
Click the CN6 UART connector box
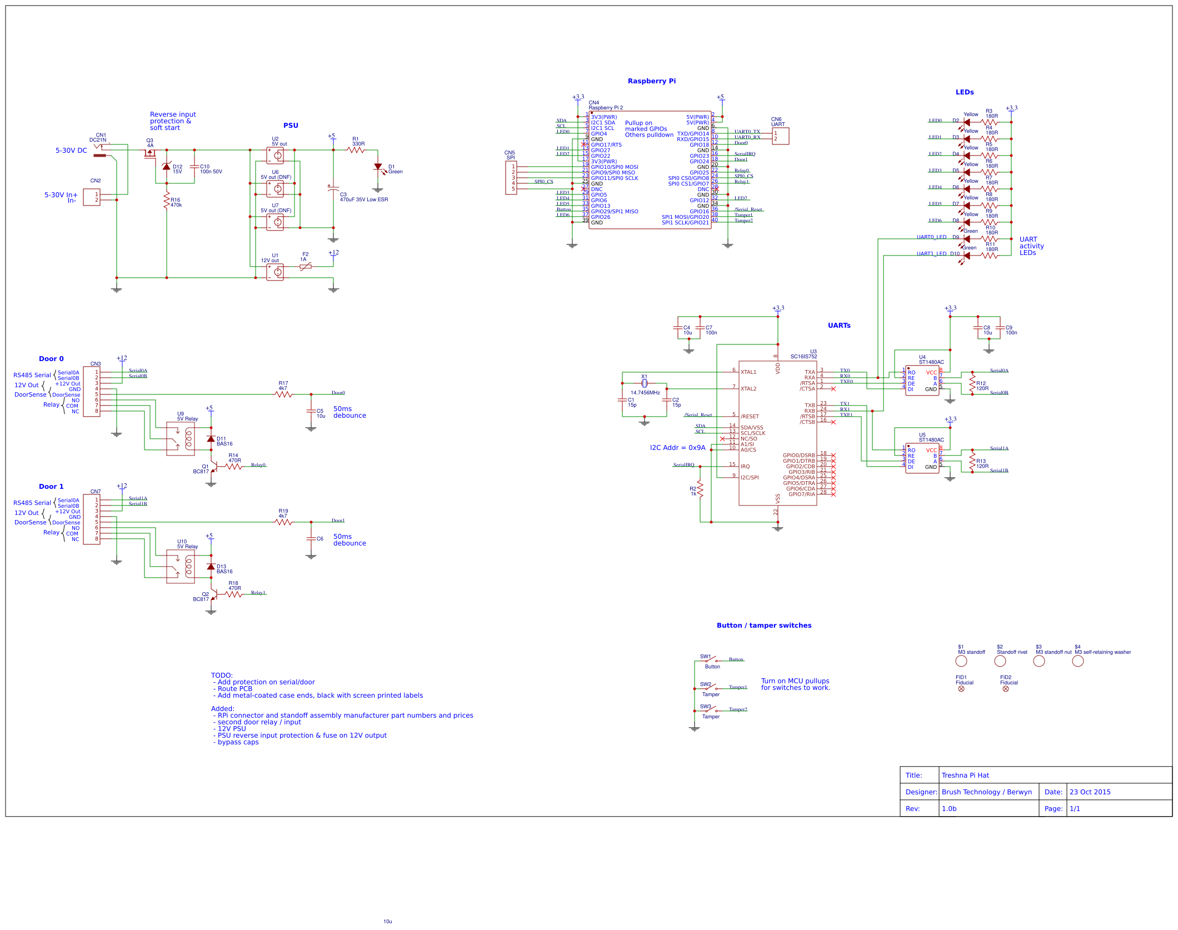780,136
